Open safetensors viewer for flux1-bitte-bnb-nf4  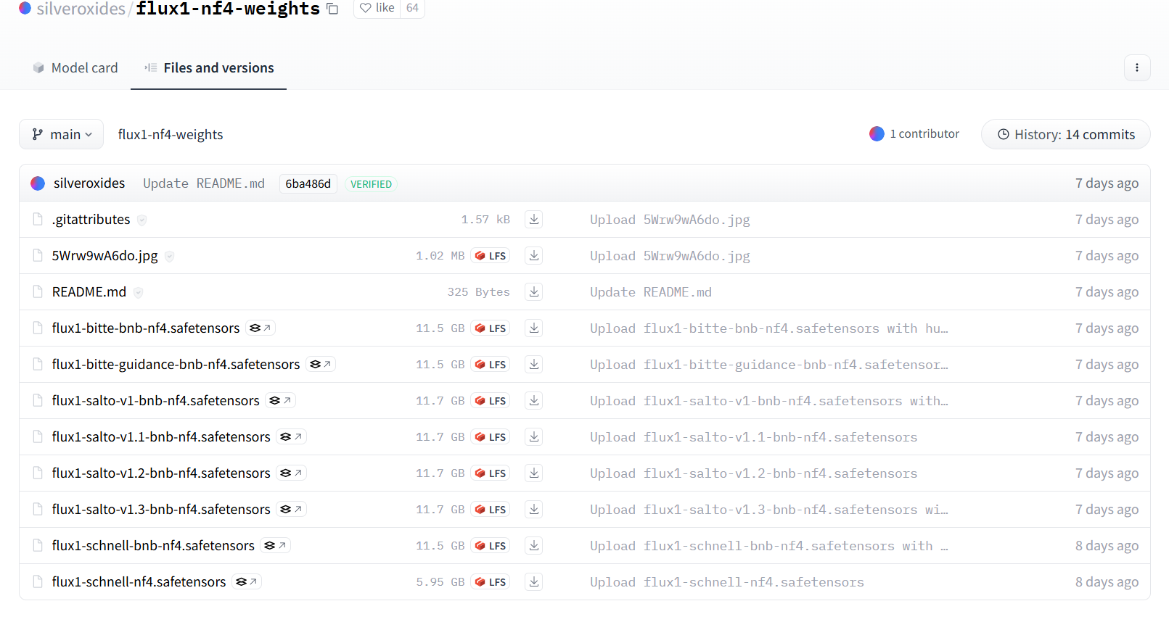(x=261, y=328)
